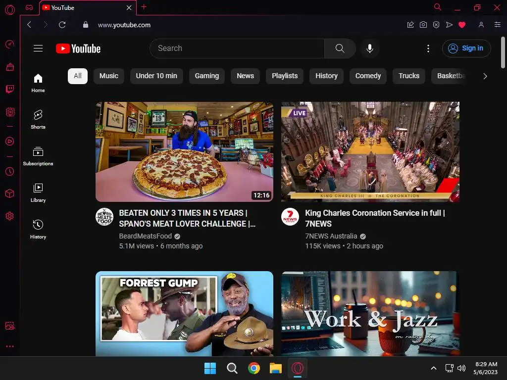Visit 7NEWS Australia channel name link
This screenshot has height=380, width=507.
[x=331, y=236]
